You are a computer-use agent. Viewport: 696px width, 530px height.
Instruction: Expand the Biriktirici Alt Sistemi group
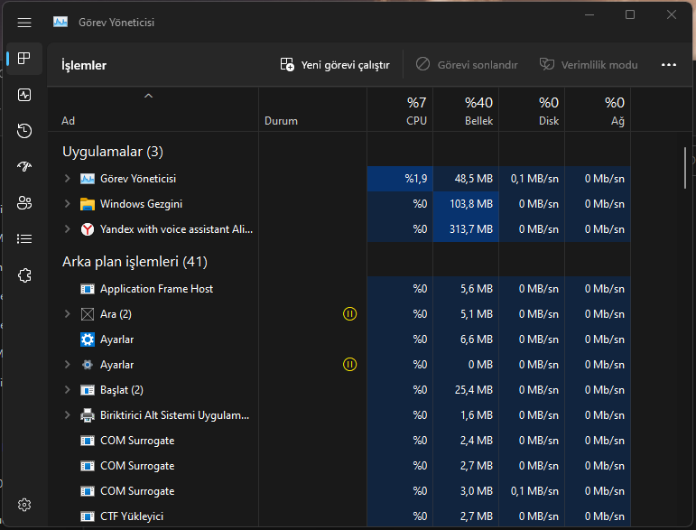click(x=68, y=415)
